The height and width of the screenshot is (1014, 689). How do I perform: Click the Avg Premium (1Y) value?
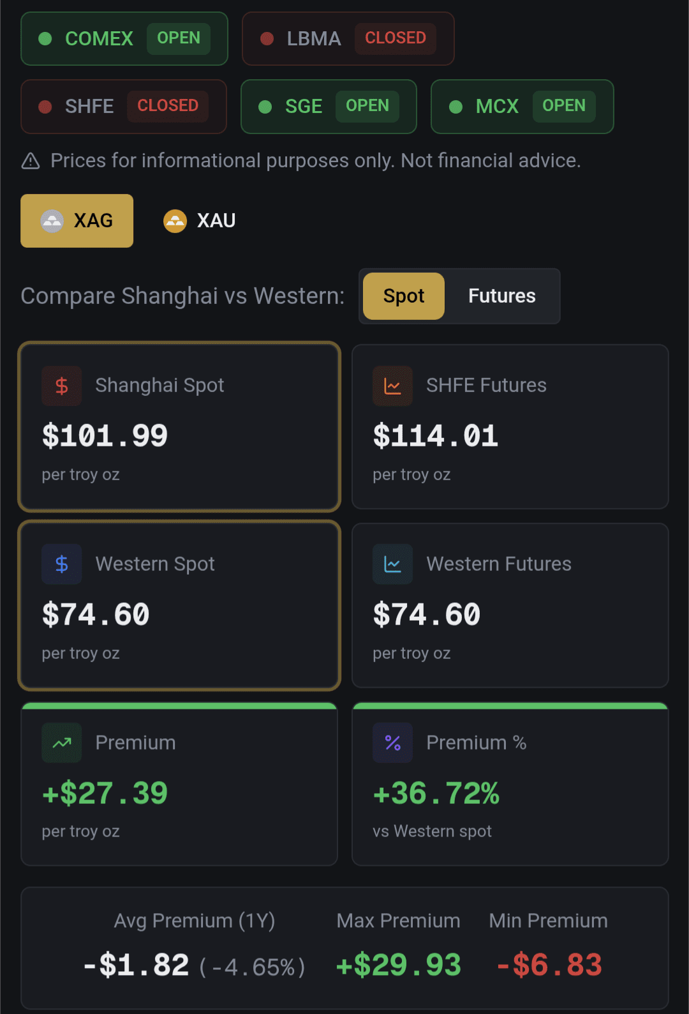point(195,965)
